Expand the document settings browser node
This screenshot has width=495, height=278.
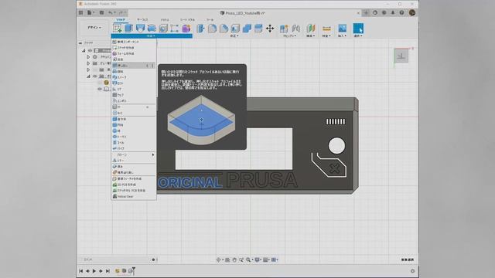(88, 57)
